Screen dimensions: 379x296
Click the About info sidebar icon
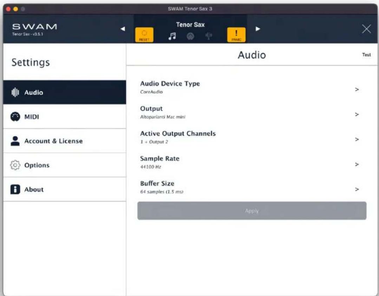pos(15,189)
